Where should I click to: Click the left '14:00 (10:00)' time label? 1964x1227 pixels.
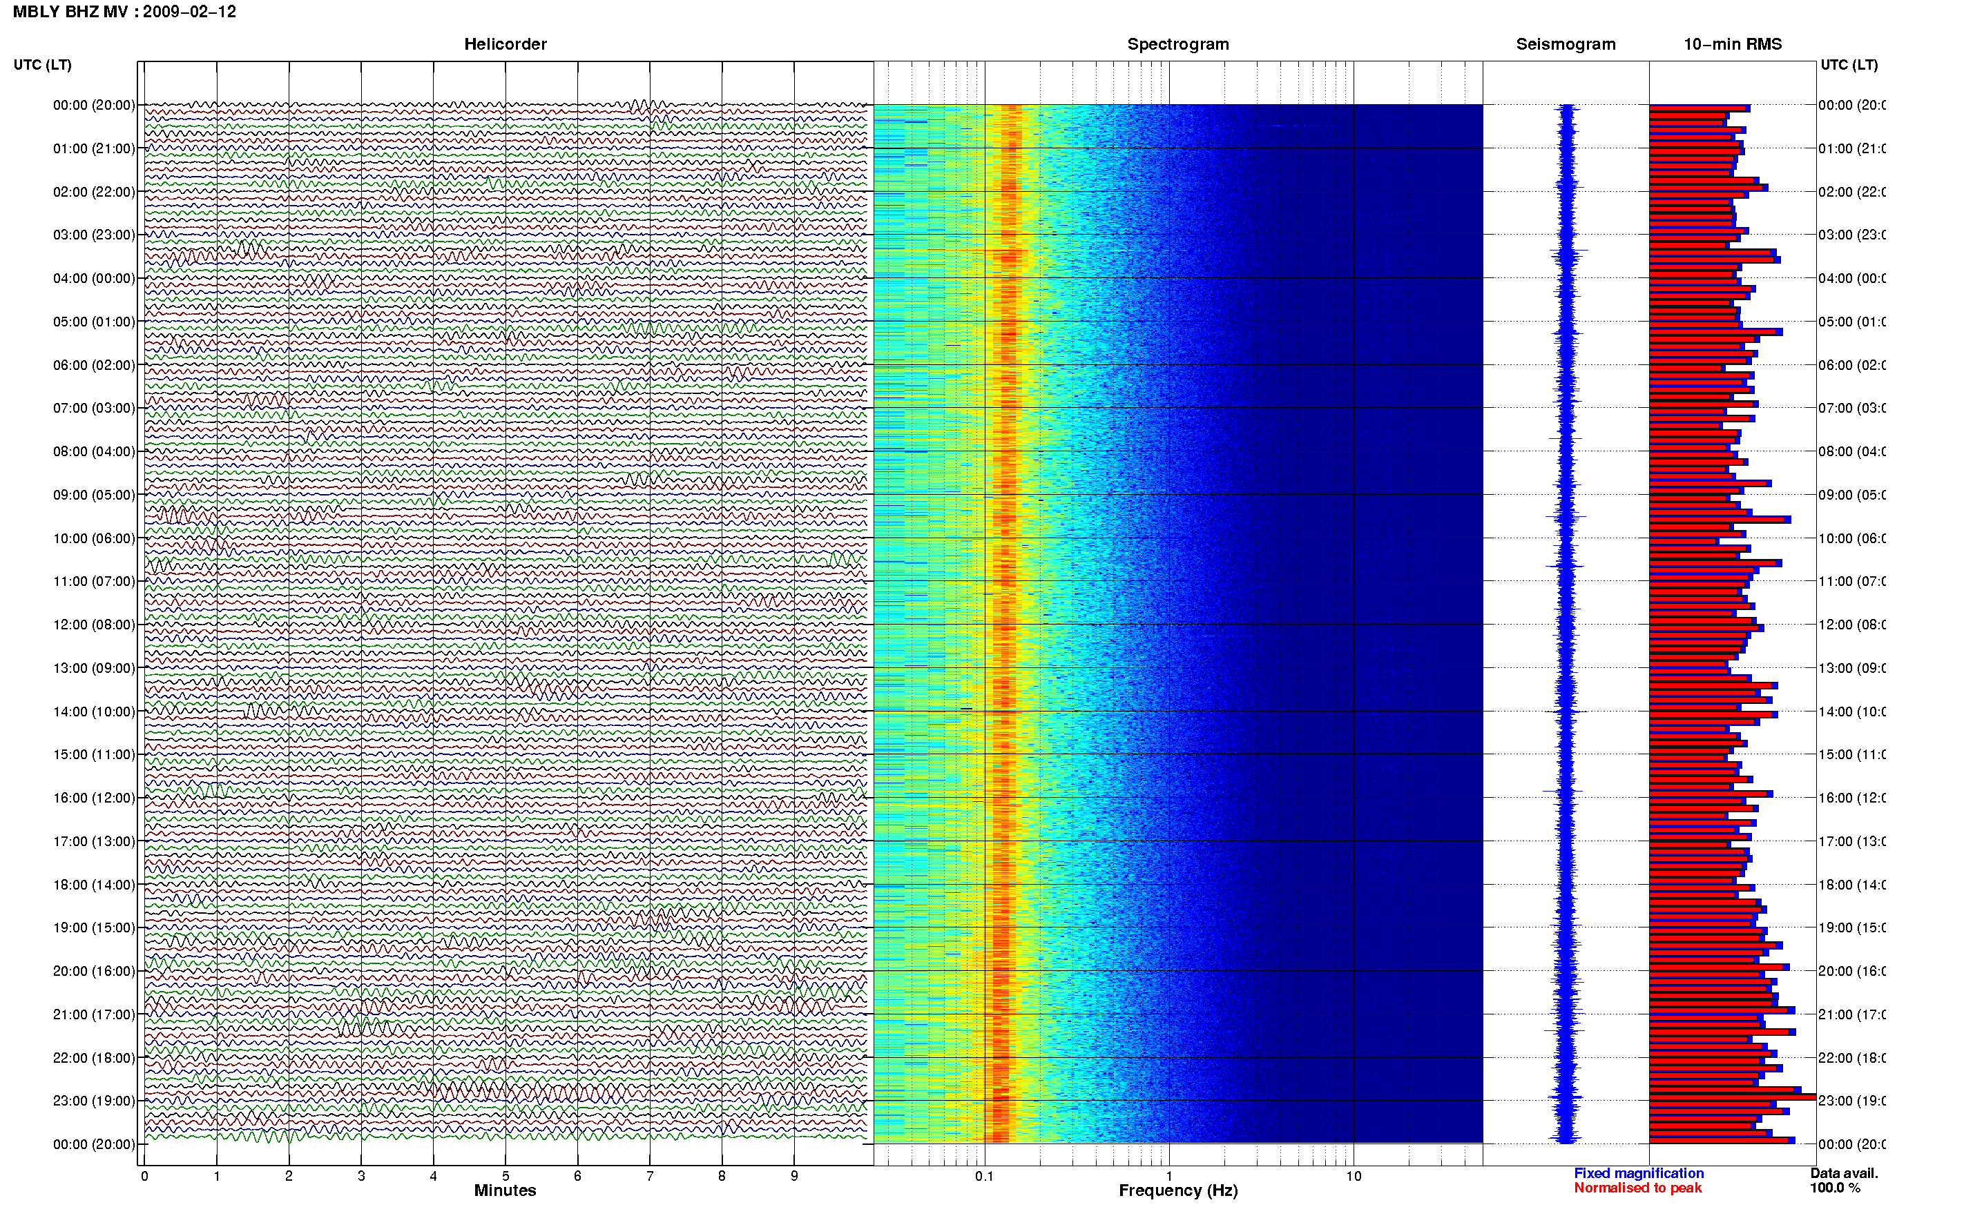click(x=94, y=711)
